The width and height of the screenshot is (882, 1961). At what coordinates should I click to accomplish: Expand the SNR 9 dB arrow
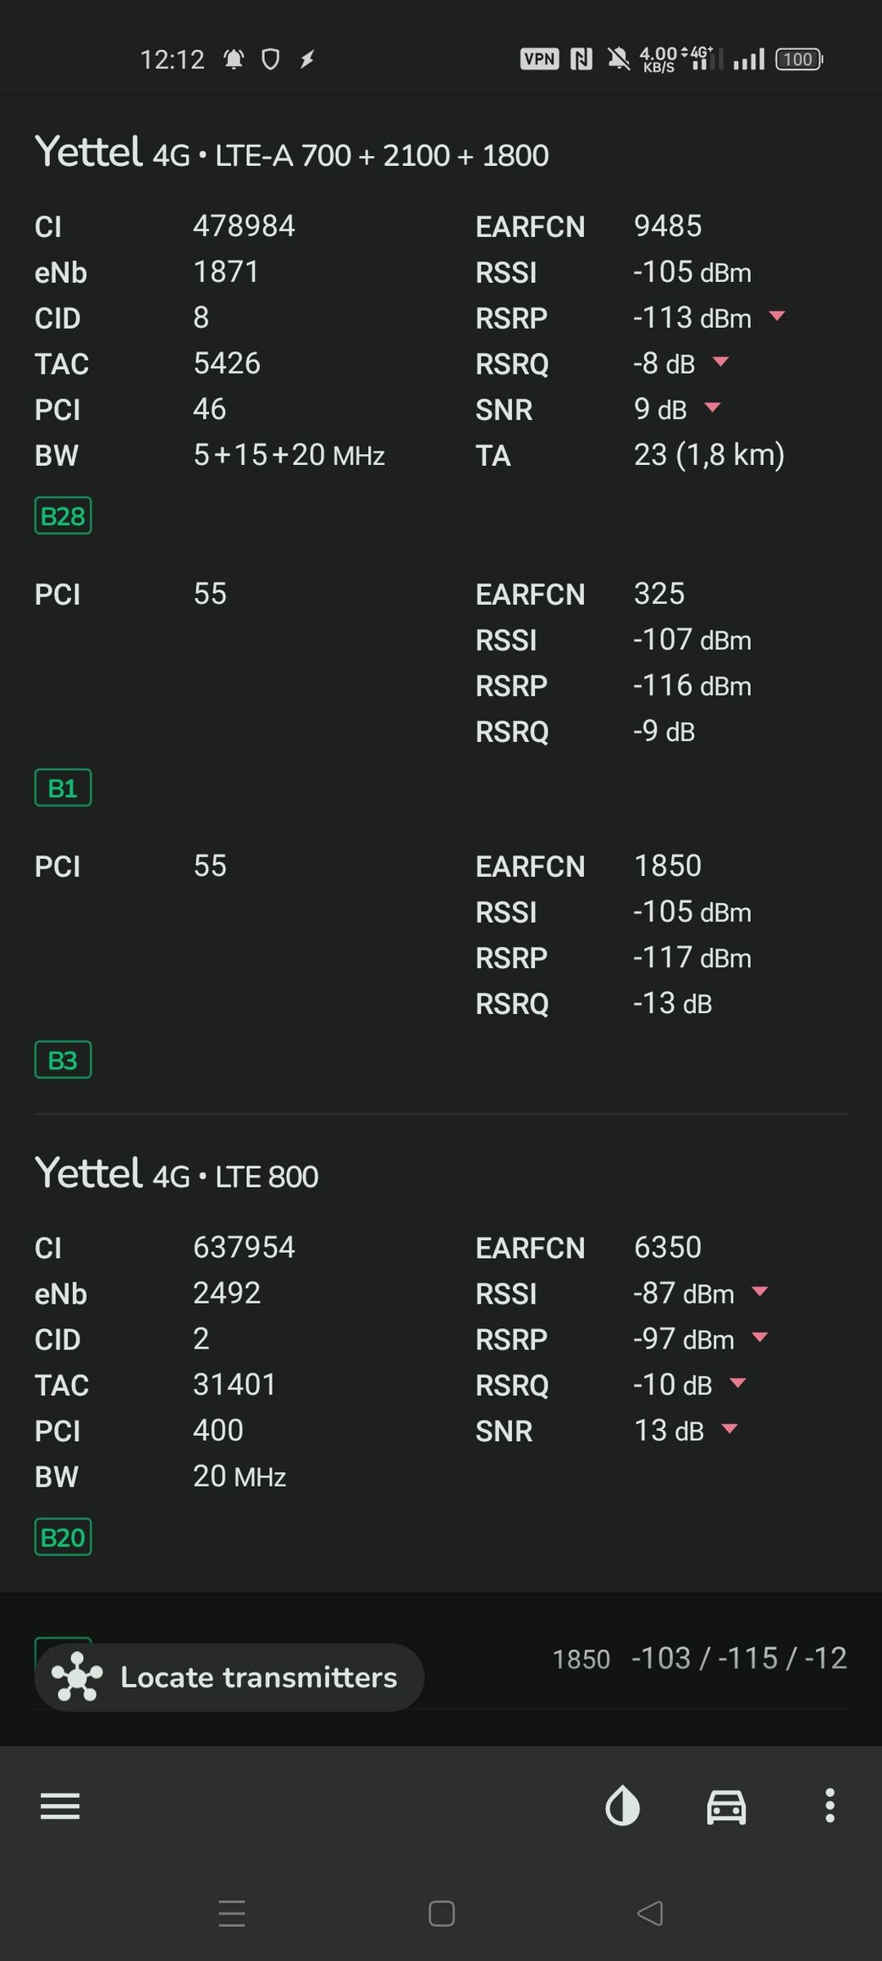click(713, 408)
